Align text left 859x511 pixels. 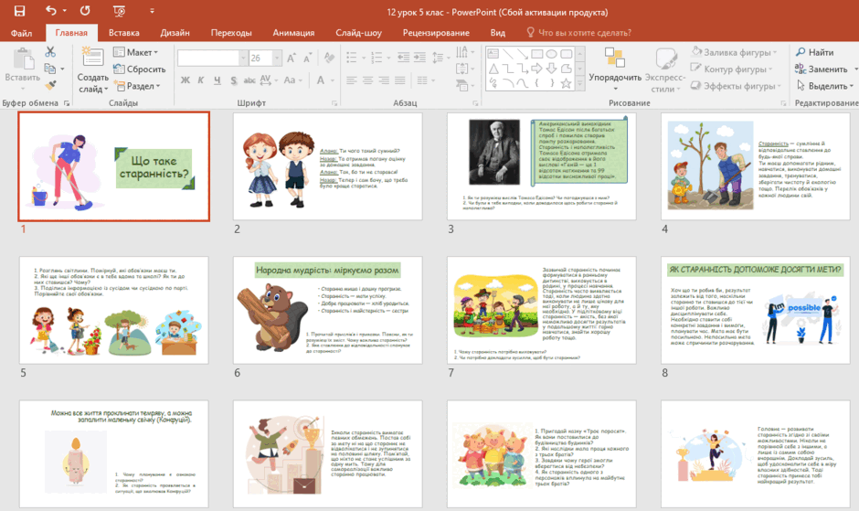(352, 80)
